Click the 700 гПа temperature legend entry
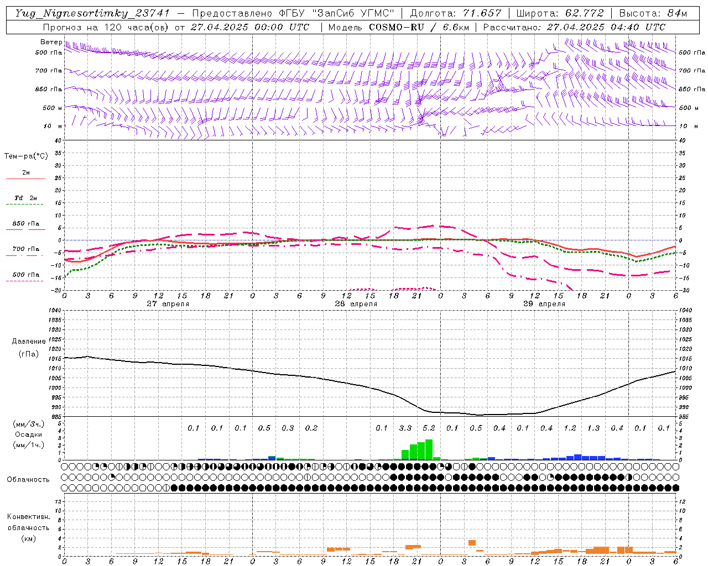 (26, 249)
